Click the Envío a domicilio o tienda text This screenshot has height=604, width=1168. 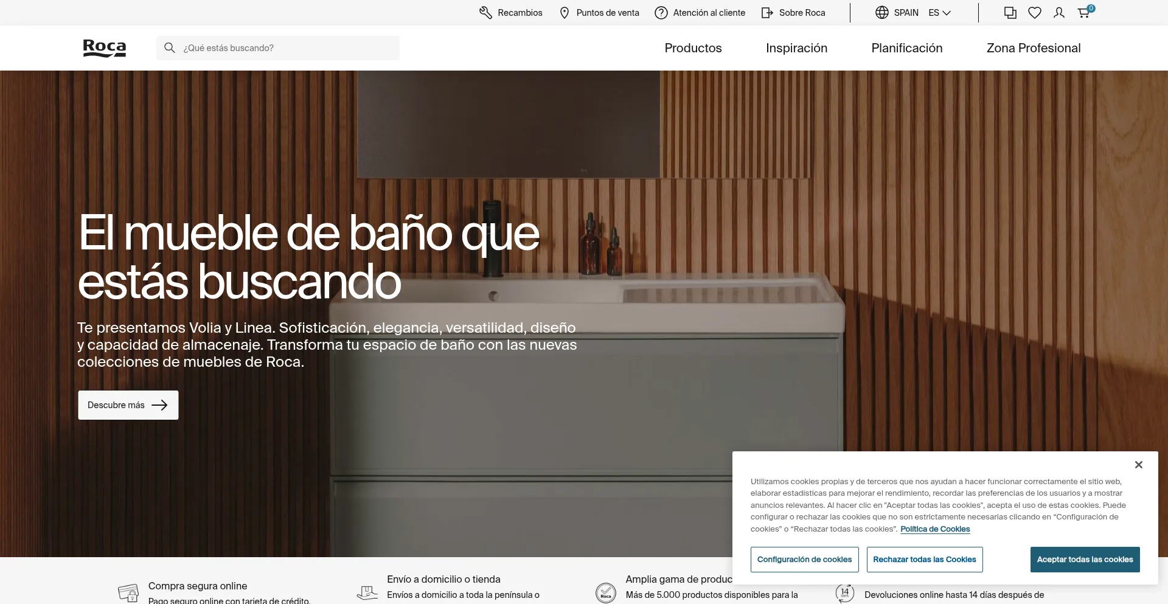tap(444, 580)
